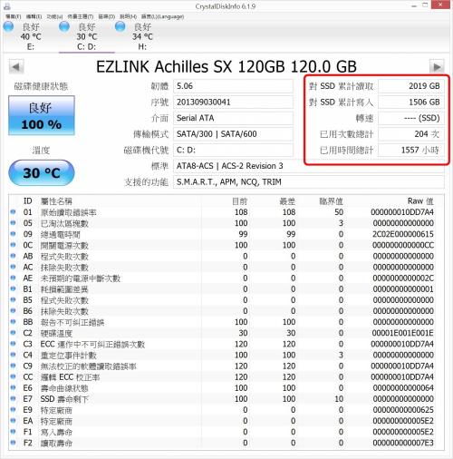Click the row name SSD 壽命剩下 for E7
The height and width of the screenshot is (459, 453).
click(x=64, y=399)
